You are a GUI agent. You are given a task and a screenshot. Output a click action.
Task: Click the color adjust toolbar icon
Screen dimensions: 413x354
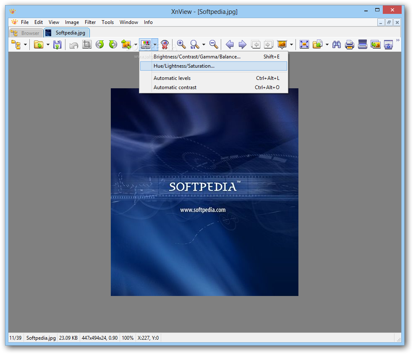pos(146,44)
